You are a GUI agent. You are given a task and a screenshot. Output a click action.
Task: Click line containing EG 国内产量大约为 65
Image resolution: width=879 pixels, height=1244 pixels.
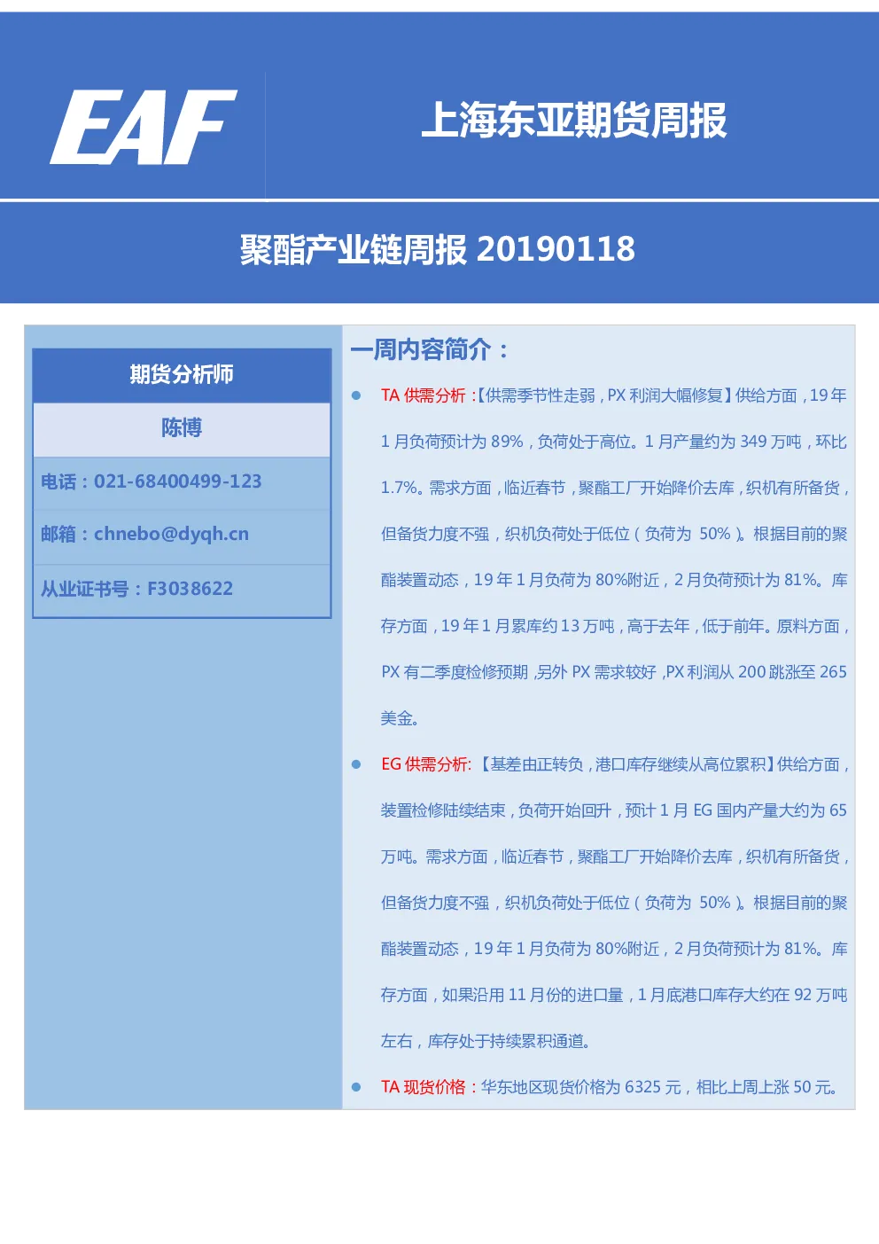point(614,810)
